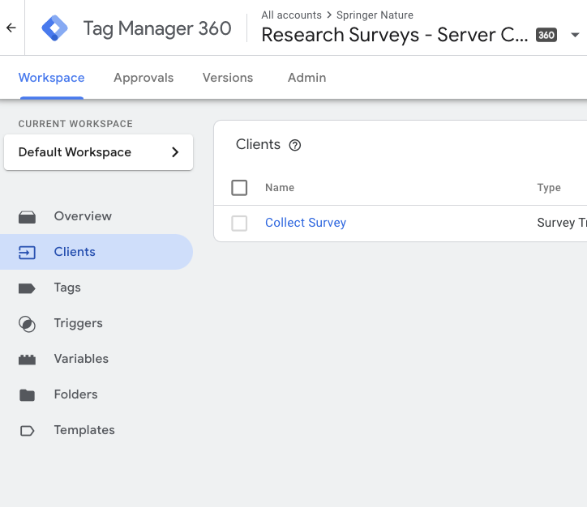Open the Collect Survey client
This screenshot has width=587, height=507.
click(306, 223)
